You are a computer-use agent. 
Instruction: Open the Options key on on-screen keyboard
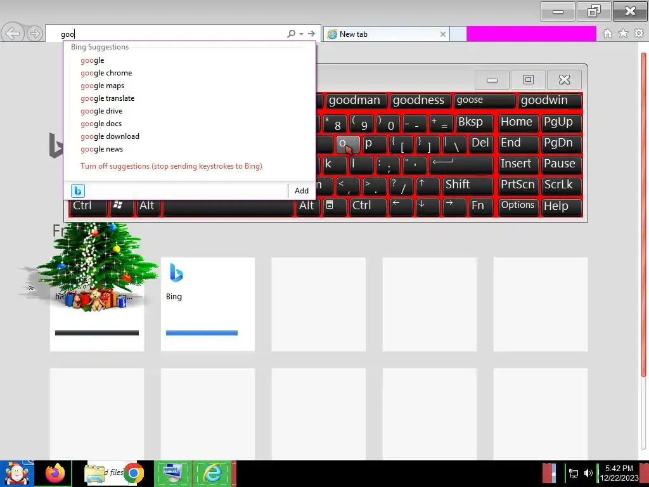[x=518, y=207]
